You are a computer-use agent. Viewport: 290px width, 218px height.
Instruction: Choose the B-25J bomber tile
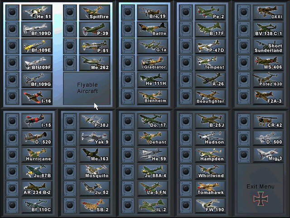[210, 121]
